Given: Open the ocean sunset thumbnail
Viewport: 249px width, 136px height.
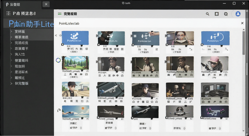Looking at the screenshot, I should (76, 112).
